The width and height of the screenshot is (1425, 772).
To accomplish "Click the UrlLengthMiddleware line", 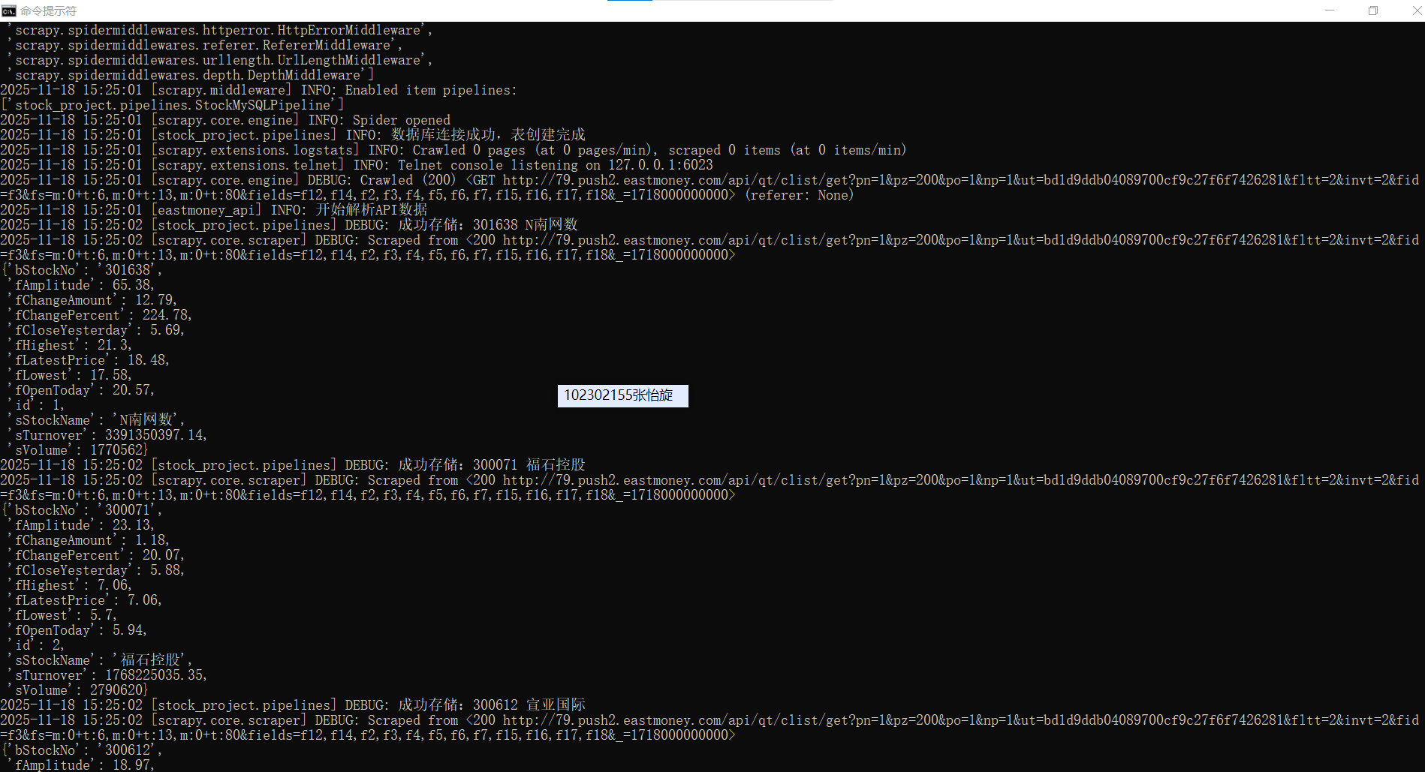I will pyautogui.click(x=220, y=60).
